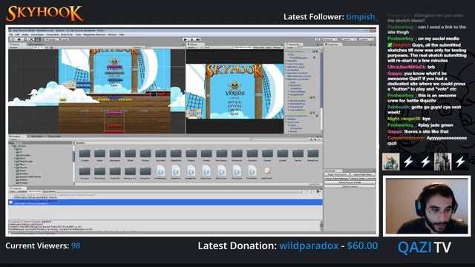Toggle Maximize on Play in Game view
The image size is (475, 267).
(x=243, y=47)
